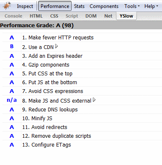Screen dimensions: 162x165
Task: Open the Add an Expires header rule
Action: [x=52, y=56]
